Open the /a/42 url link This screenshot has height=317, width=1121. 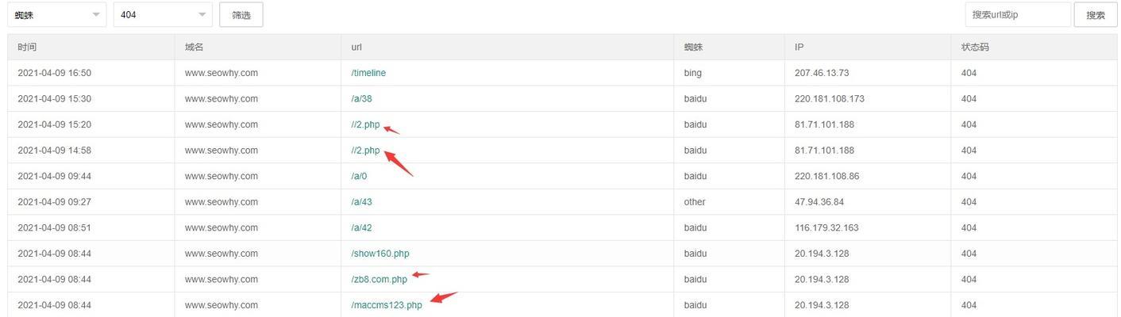coord(361,227)
